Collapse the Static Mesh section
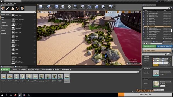 143,68
